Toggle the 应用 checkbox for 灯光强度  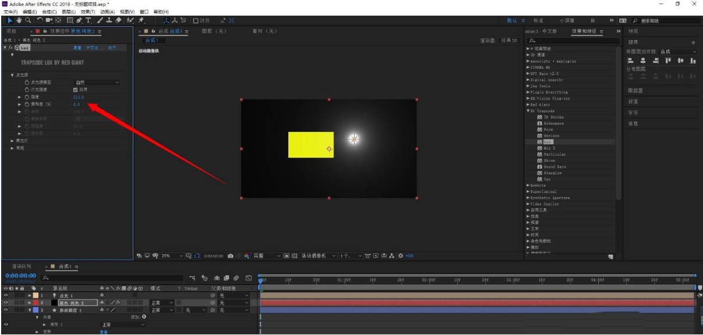tap(76, 90)
